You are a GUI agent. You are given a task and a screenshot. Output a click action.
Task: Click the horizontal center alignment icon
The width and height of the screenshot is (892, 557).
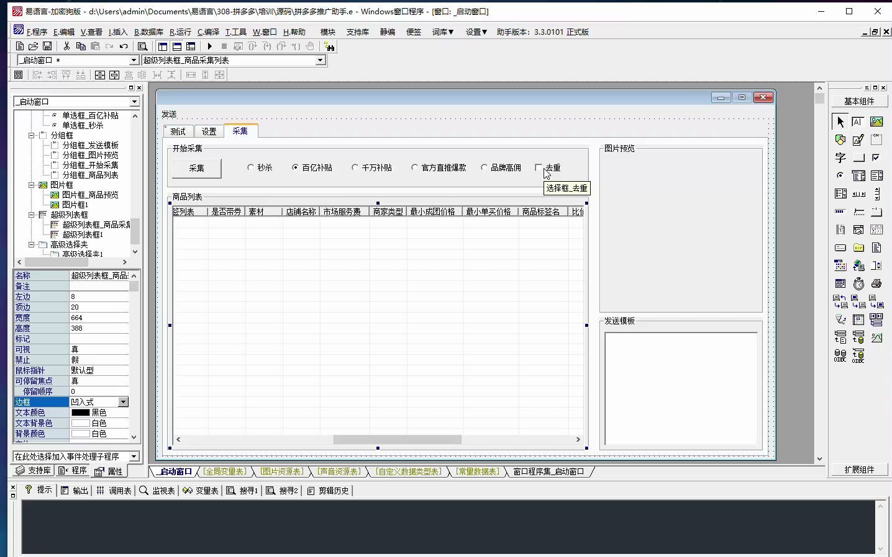pos(100,74)
